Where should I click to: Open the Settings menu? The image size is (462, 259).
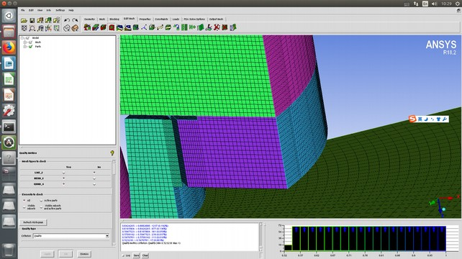click(x=60, y=10)
